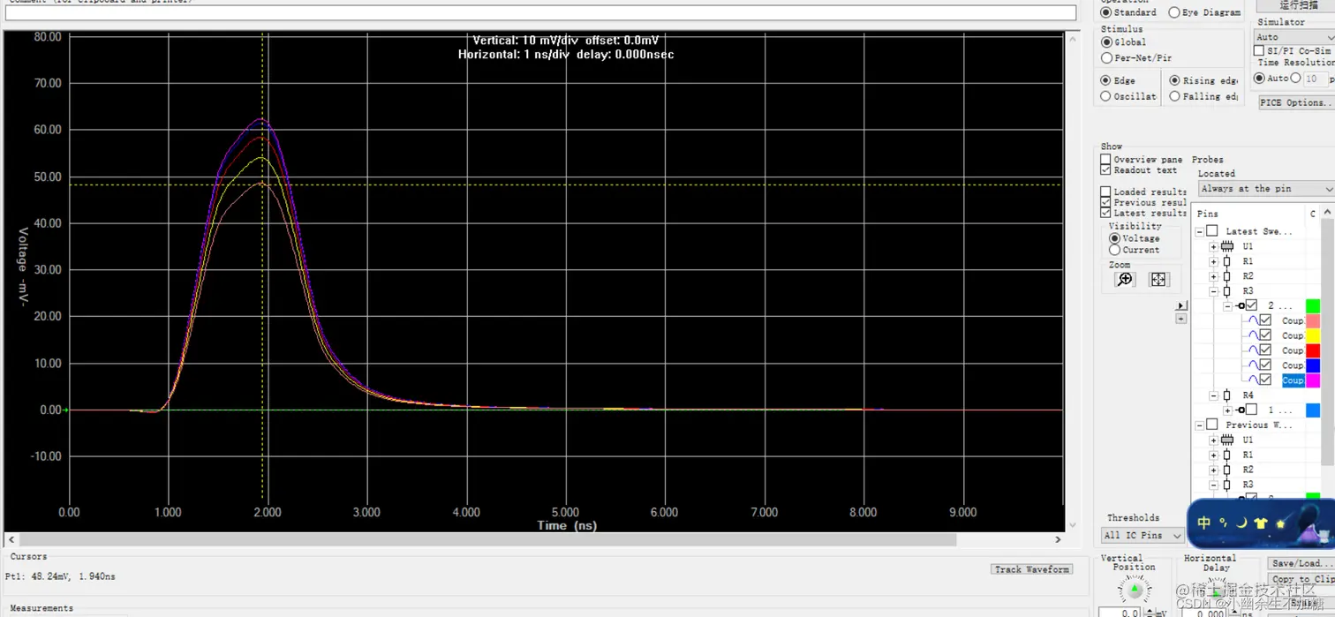The height and width of the screenshot is (617, 1335).
Task: Click the graph horizontal scrollbar left arrow
Action: point(11,539)
